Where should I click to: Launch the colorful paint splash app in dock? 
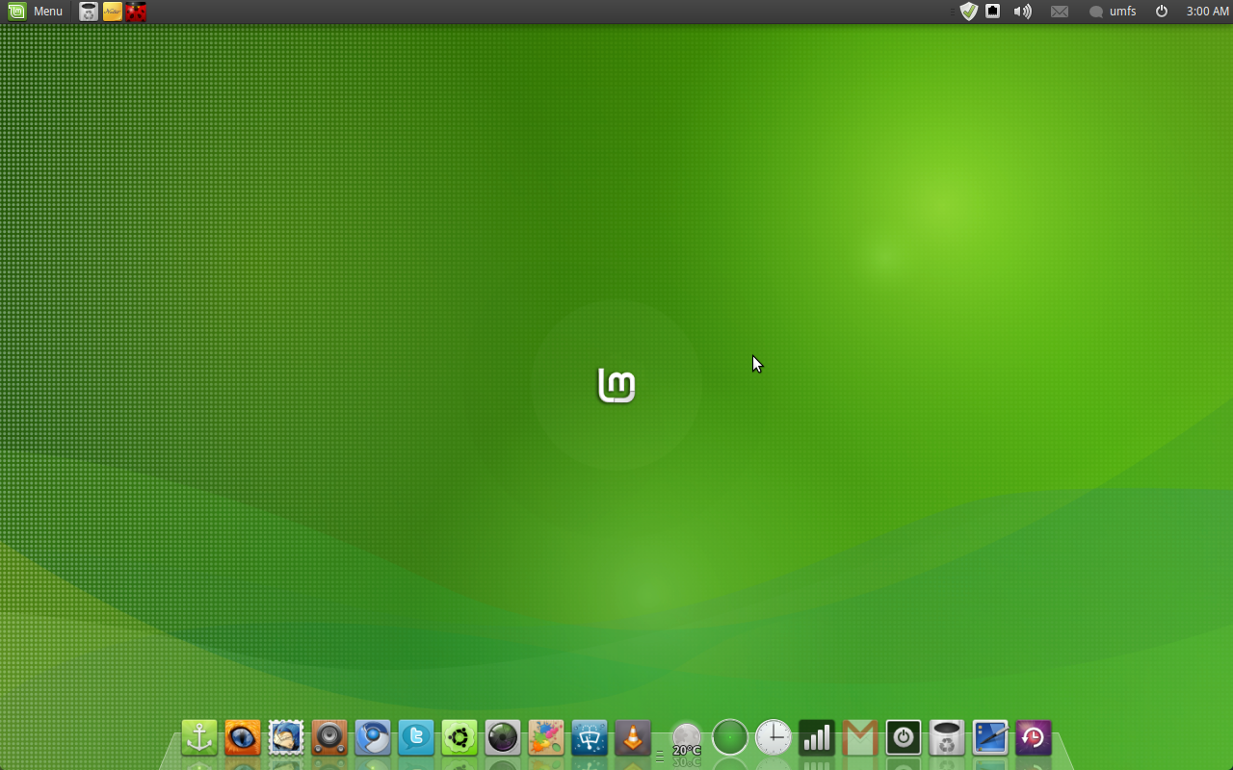pyautogui.click(x=546, y=738)
